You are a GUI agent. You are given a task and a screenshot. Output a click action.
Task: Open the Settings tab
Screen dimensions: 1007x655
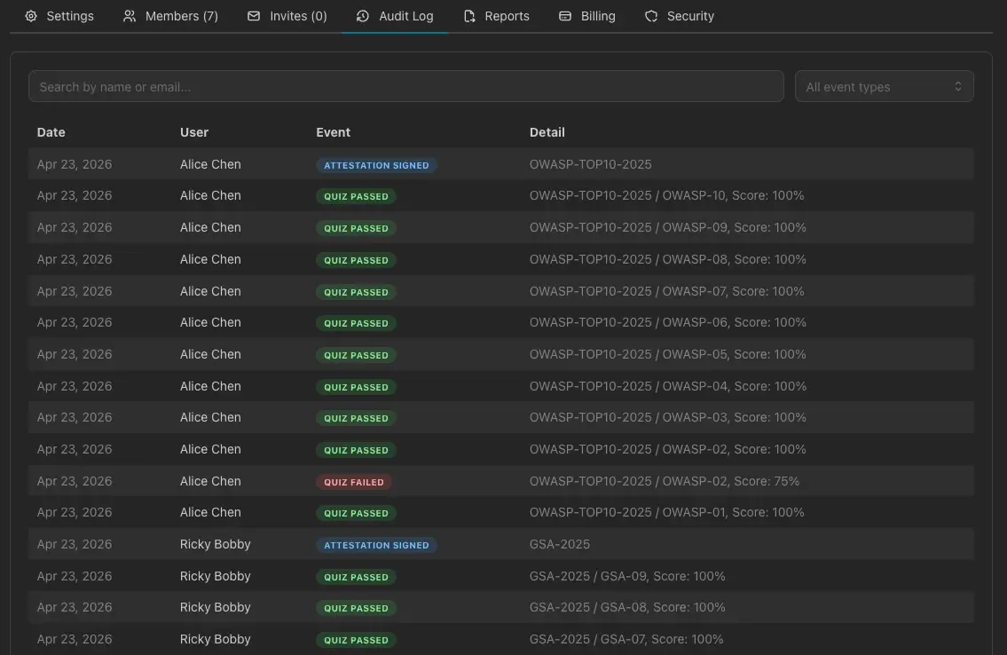(x=59, y=16)
